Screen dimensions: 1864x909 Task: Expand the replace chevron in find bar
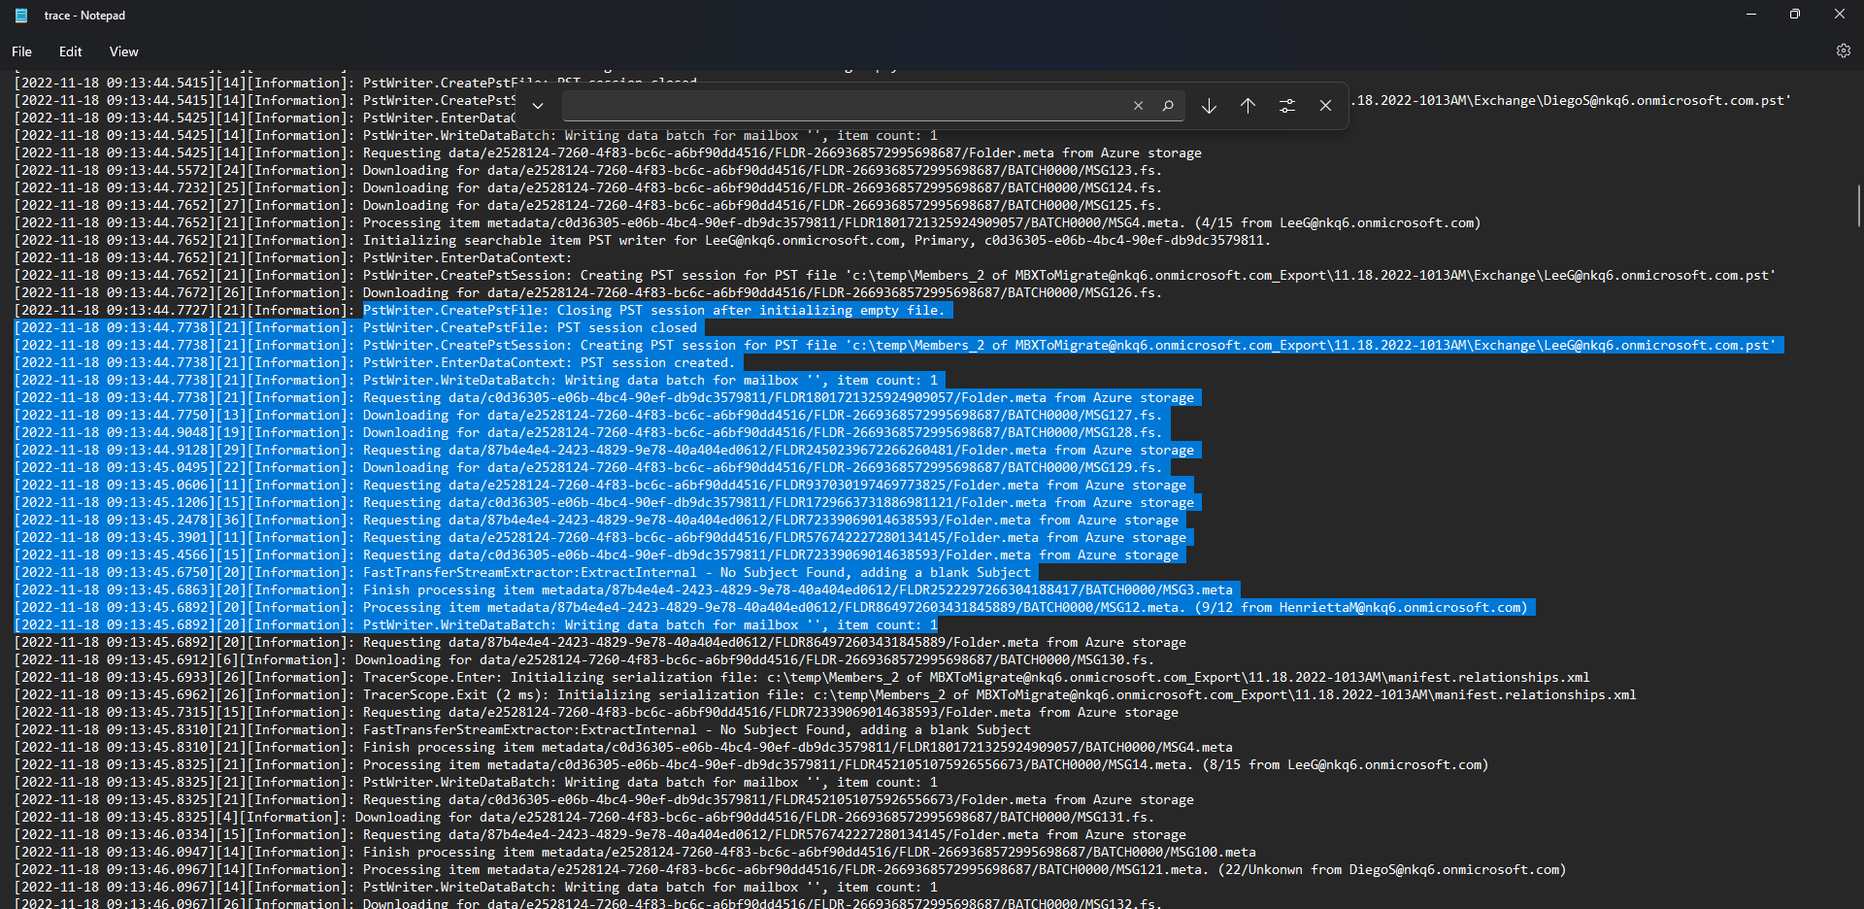coord(537,106)
